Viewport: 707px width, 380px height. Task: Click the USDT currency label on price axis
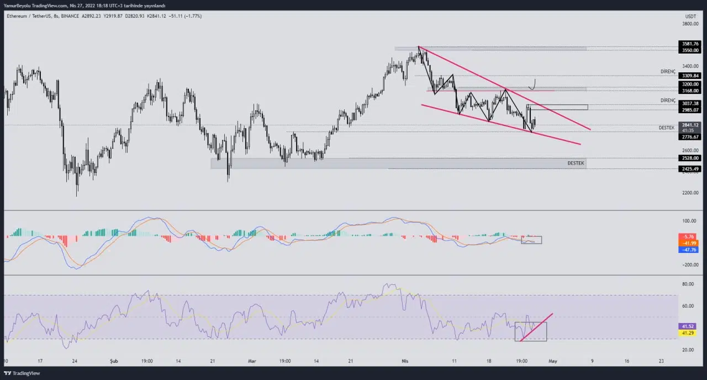click(690, 17)
